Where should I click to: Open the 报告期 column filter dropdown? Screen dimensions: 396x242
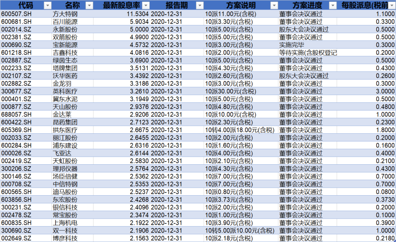click(x=200, y=5)
